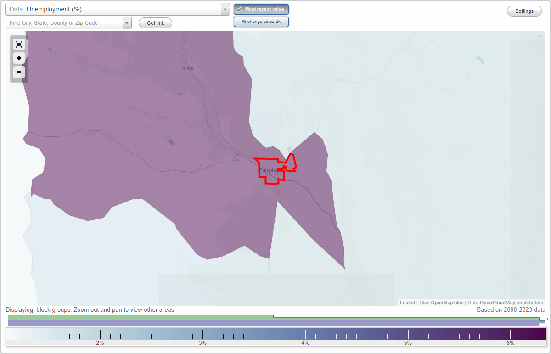Image resolution: width=551 pixels, height=354 pixels.
Task: Expand the data selector arrow
Action: point(225,9)
